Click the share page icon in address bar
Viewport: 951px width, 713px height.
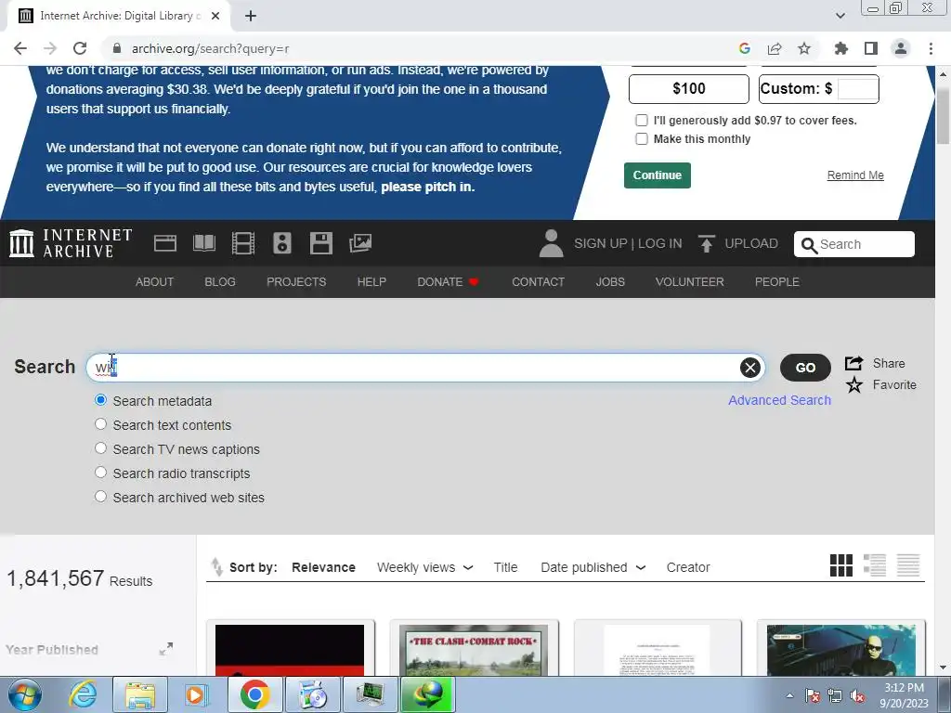pyautogui.click(x=775, y=48)
